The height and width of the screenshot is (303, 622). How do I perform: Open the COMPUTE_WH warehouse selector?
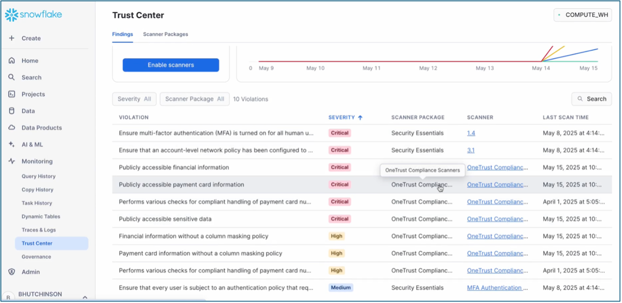pyautogui.click(x=583, y=14)
